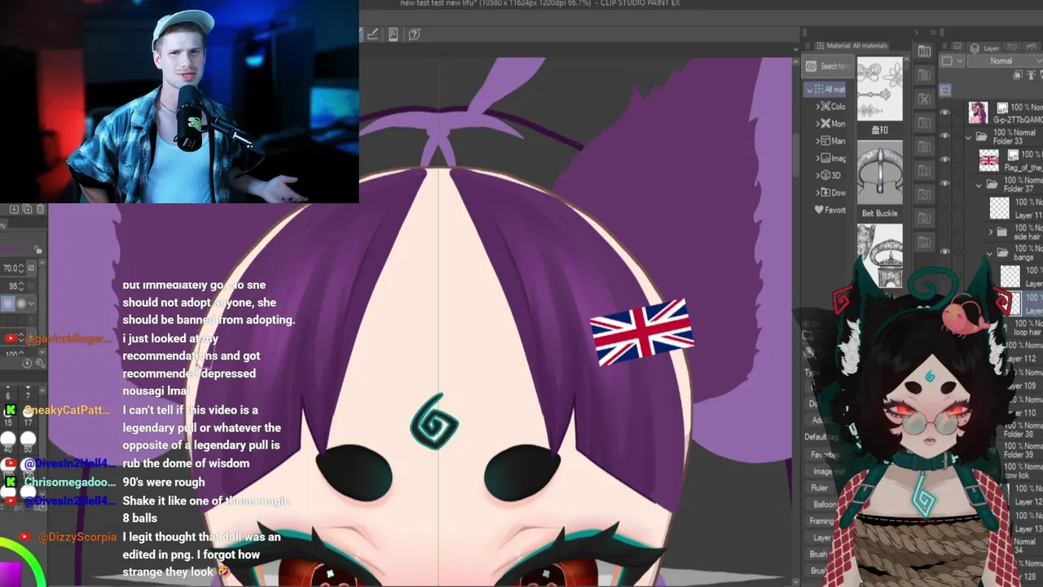Viewport: 1043px width, 587px height.
Task: Select the Union Jack flag layer thumbnail
Action: click(989, 160)
